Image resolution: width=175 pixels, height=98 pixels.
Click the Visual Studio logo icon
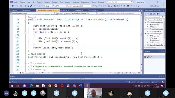tap(11, 2)
